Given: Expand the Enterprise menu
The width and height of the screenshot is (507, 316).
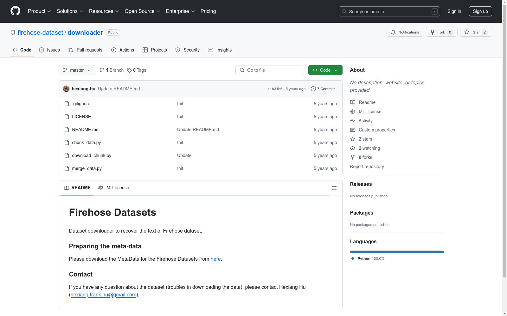Looking at the screenshot, I should (180, 11).
